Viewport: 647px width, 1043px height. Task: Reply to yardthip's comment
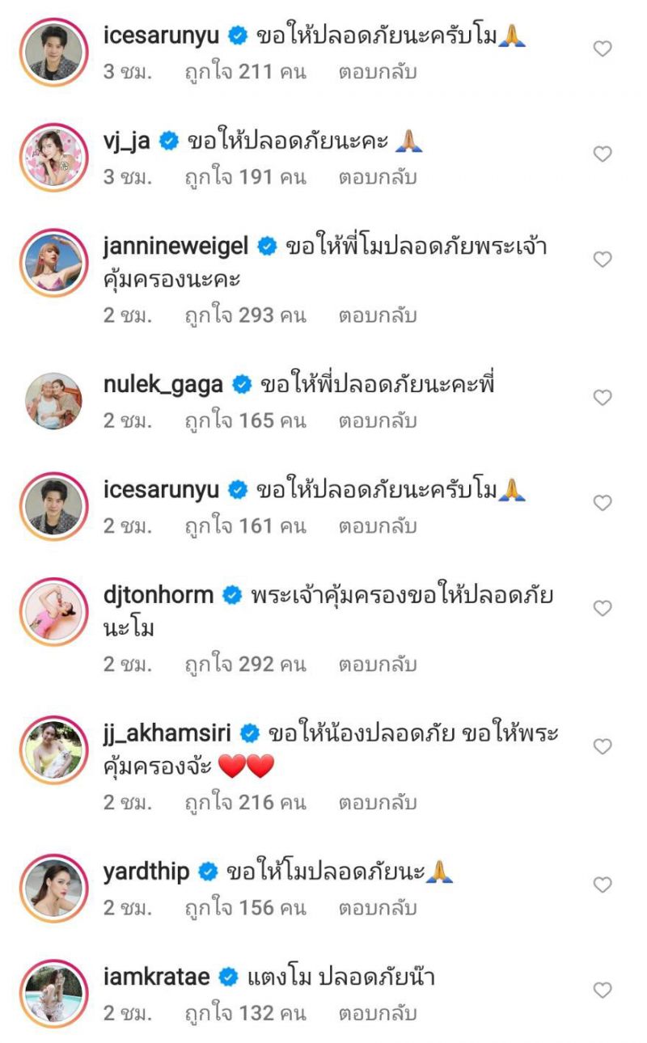tap(378, 908)
